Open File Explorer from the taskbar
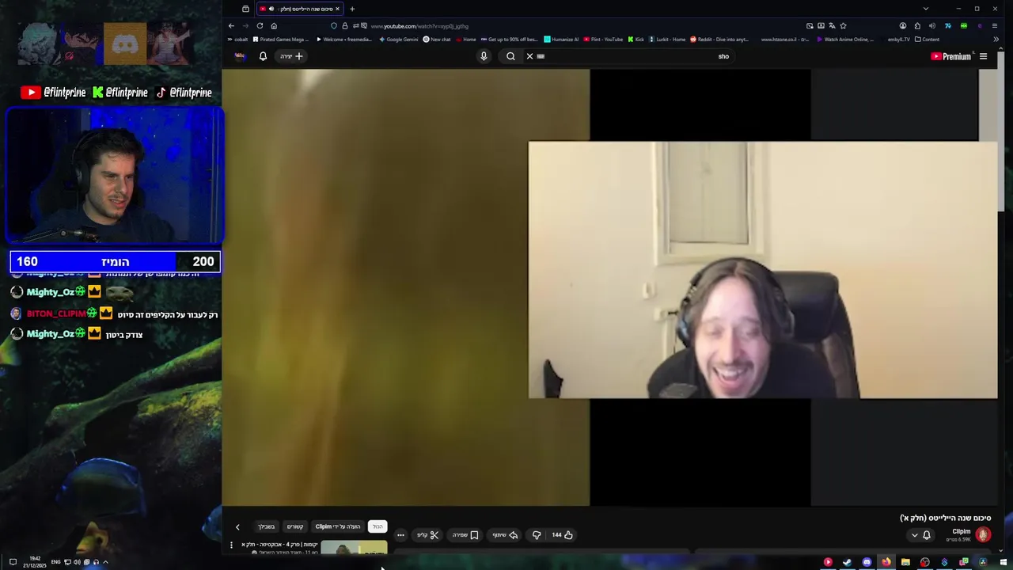 pos(905,562)
